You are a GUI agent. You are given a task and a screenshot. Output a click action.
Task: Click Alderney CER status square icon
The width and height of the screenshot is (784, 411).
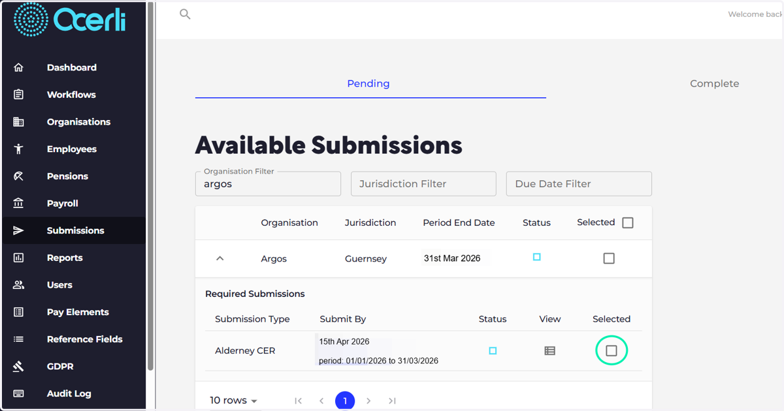pyautogui.click(x=493, y=351)
